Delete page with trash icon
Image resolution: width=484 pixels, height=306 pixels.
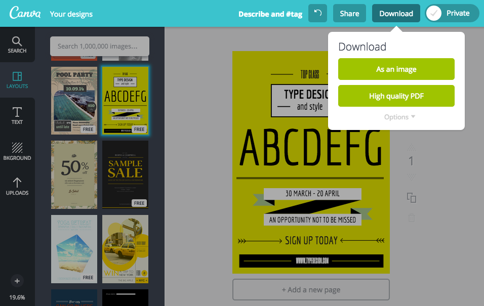(412, 218)
